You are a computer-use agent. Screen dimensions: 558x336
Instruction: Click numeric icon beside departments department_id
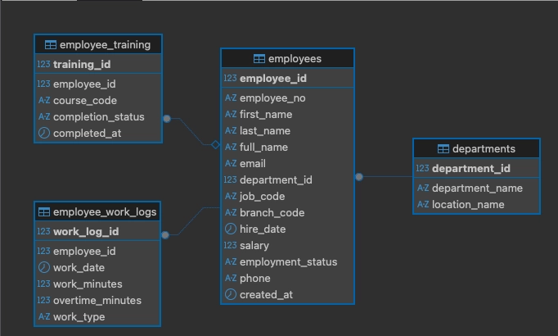click(422, 168)
